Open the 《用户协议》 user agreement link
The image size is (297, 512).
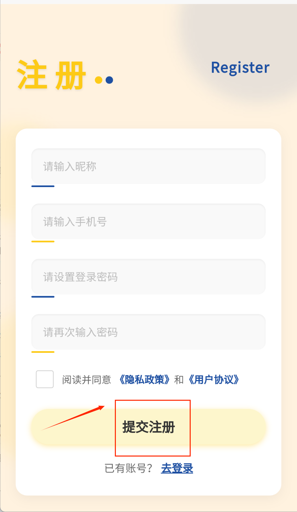(214, 380)
